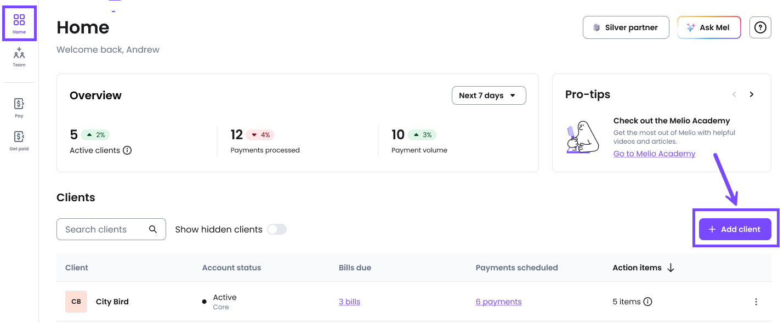The image size is (784, 323).
Task: Click the Silver partner button
Action: pyautogui.click(x=626, y=27)
